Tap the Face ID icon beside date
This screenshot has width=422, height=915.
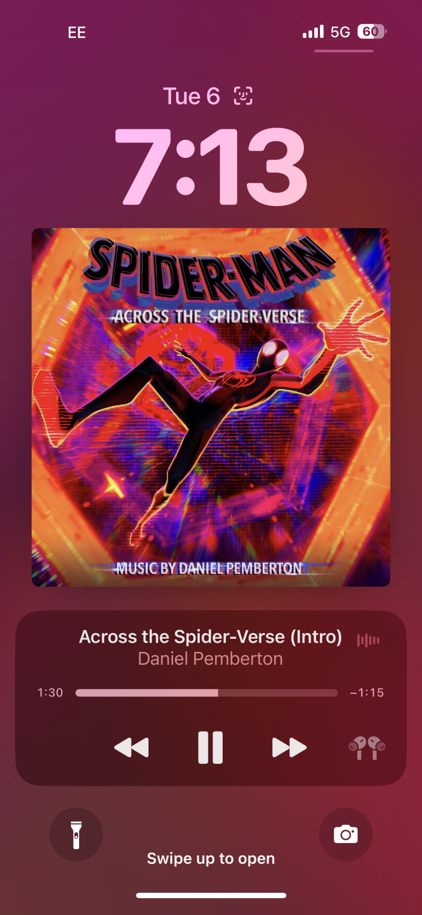[243, 96]
